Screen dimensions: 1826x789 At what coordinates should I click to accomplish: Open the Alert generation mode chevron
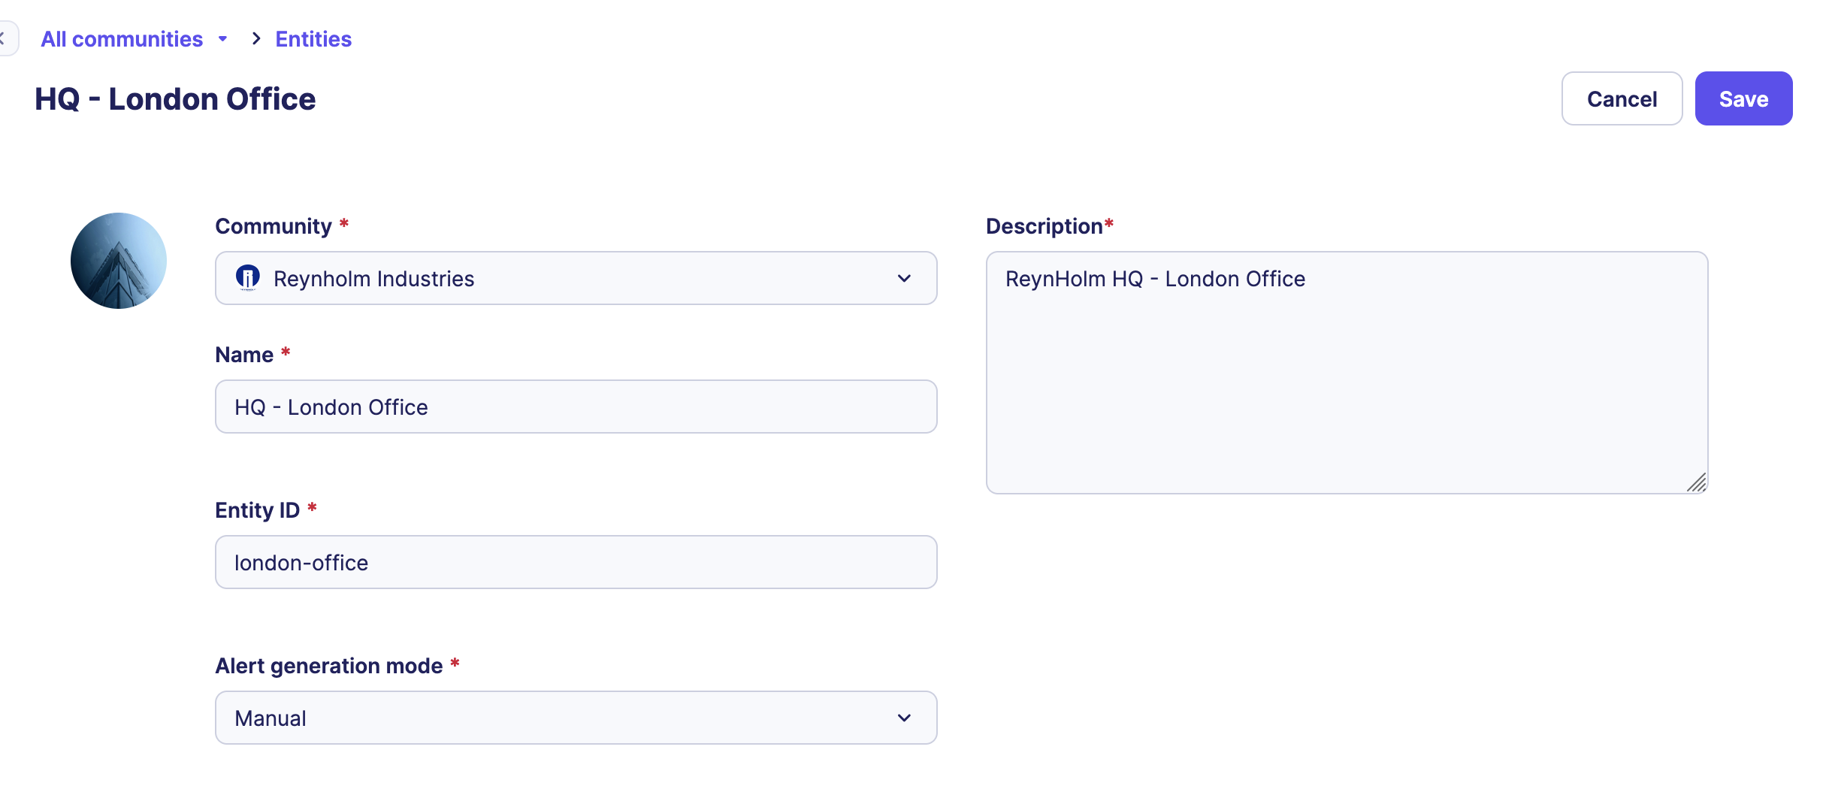904,718
